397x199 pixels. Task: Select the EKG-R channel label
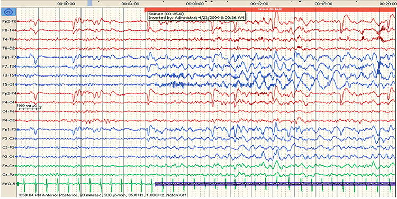click(x=8, y=184)
